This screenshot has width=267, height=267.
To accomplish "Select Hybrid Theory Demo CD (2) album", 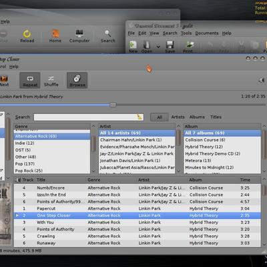I will tap(222, 154).
